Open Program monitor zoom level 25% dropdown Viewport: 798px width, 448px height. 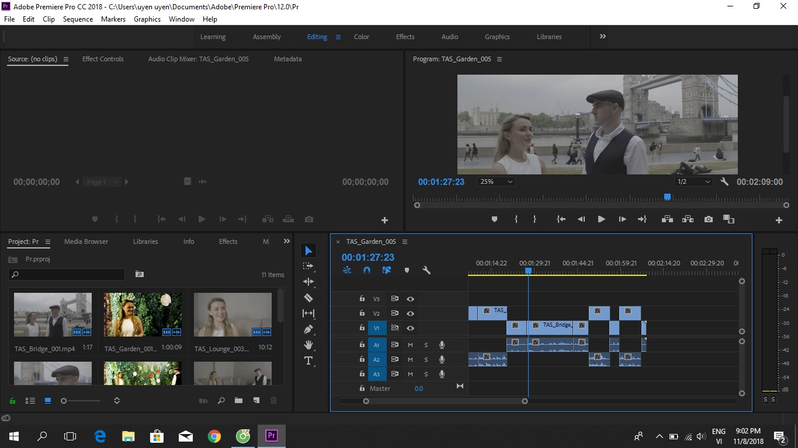click(496, 182)
